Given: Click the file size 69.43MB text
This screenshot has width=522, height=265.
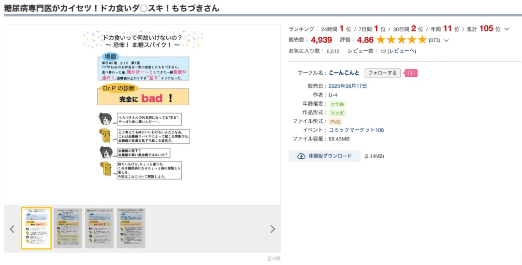Looking at the screenshot, I should 339,139.
